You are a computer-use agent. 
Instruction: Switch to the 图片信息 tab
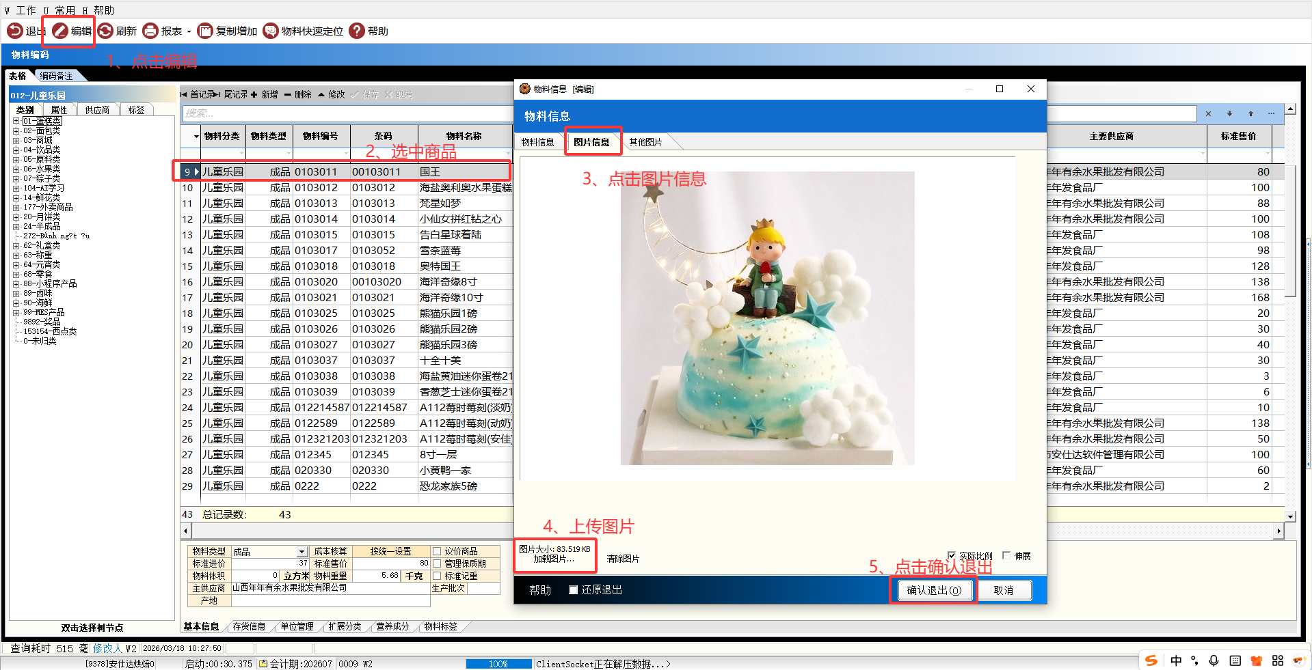coord(591,142)
